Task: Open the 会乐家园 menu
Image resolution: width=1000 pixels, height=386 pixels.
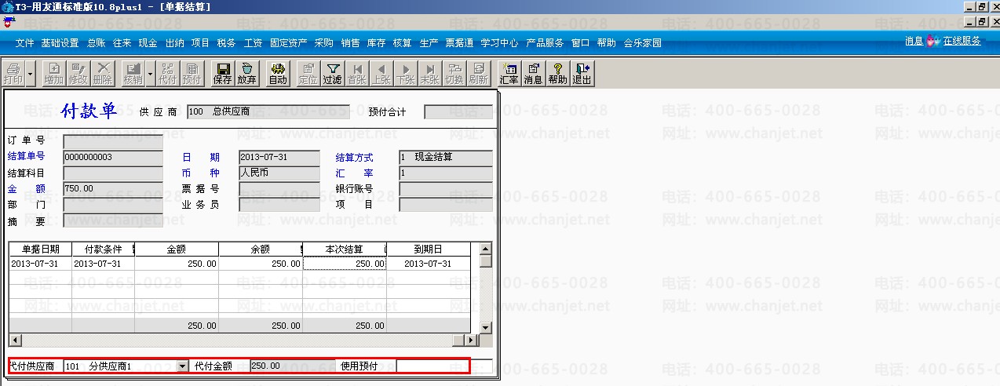Action: coord(642,43)
